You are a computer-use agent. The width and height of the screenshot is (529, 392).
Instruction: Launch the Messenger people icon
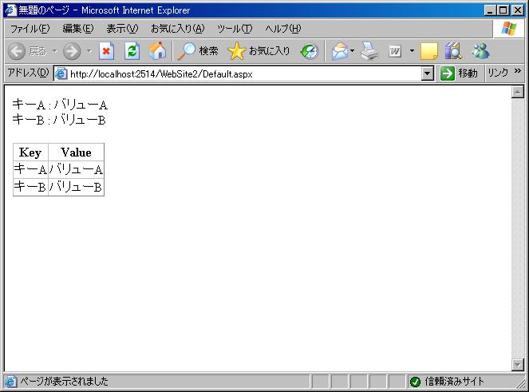click(x=481, y=51)
